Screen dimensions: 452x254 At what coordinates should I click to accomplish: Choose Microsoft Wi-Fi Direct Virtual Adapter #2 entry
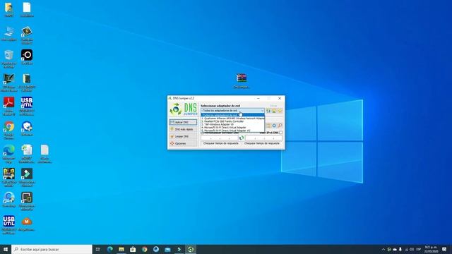click(x=232, y=131)
